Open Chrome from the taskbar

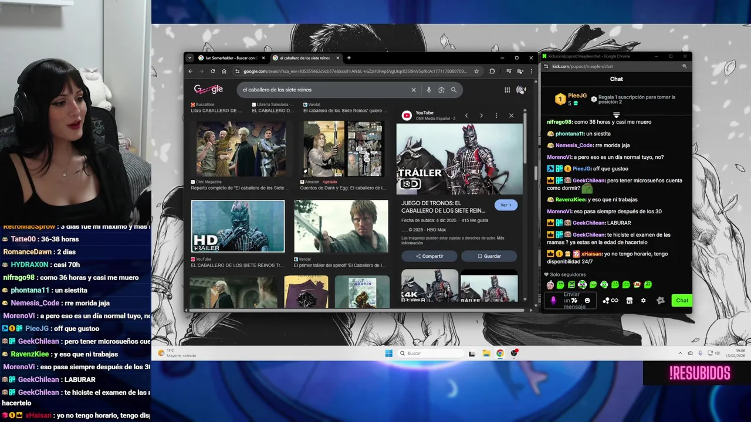click(500, 353)
